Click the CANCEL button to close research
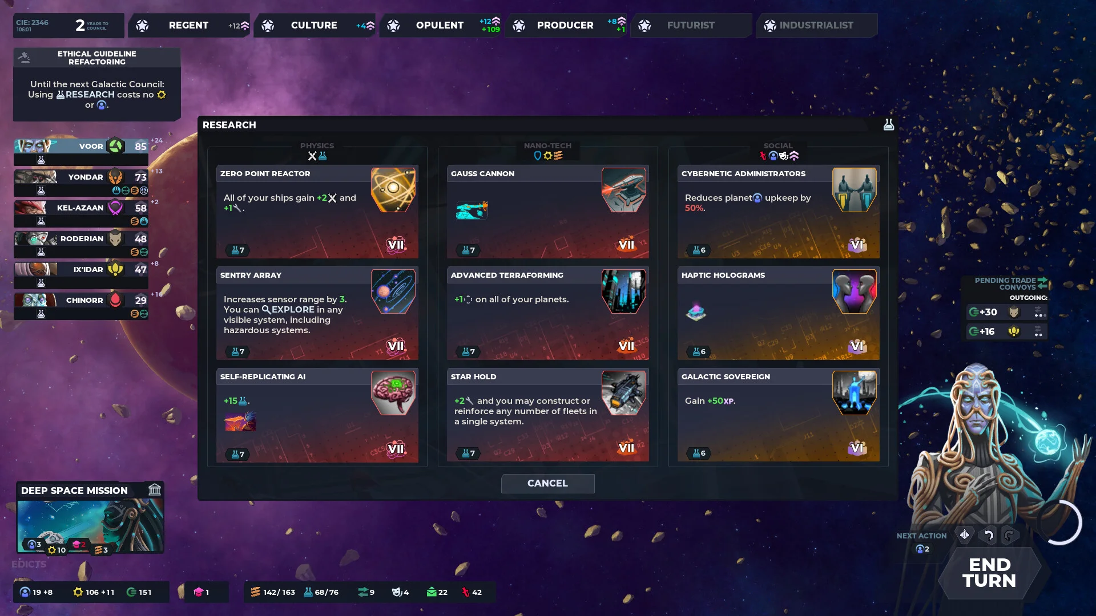 548,483
